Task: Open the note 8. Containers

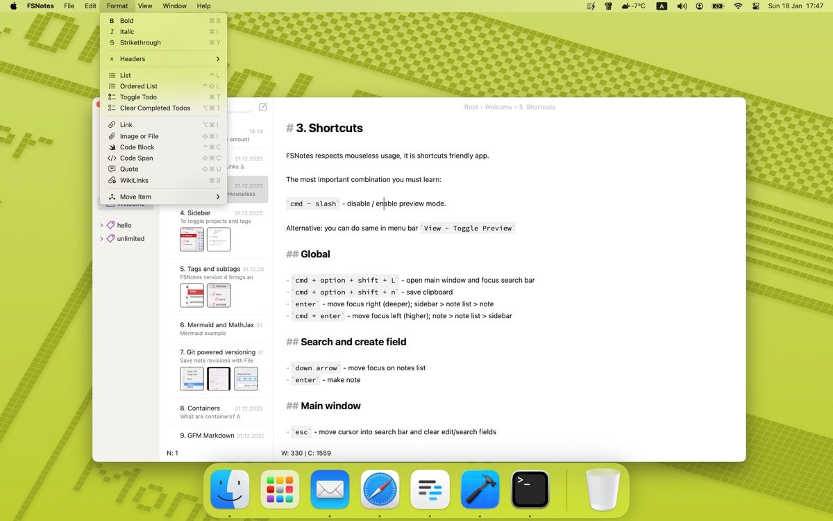Action: point(218,412)
